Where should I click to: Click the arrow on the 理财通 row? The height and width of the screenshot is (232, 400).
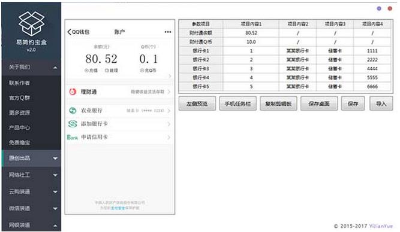click(169, 91)
